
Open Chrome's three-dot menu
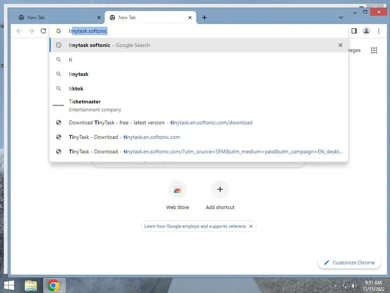[379, 31]
